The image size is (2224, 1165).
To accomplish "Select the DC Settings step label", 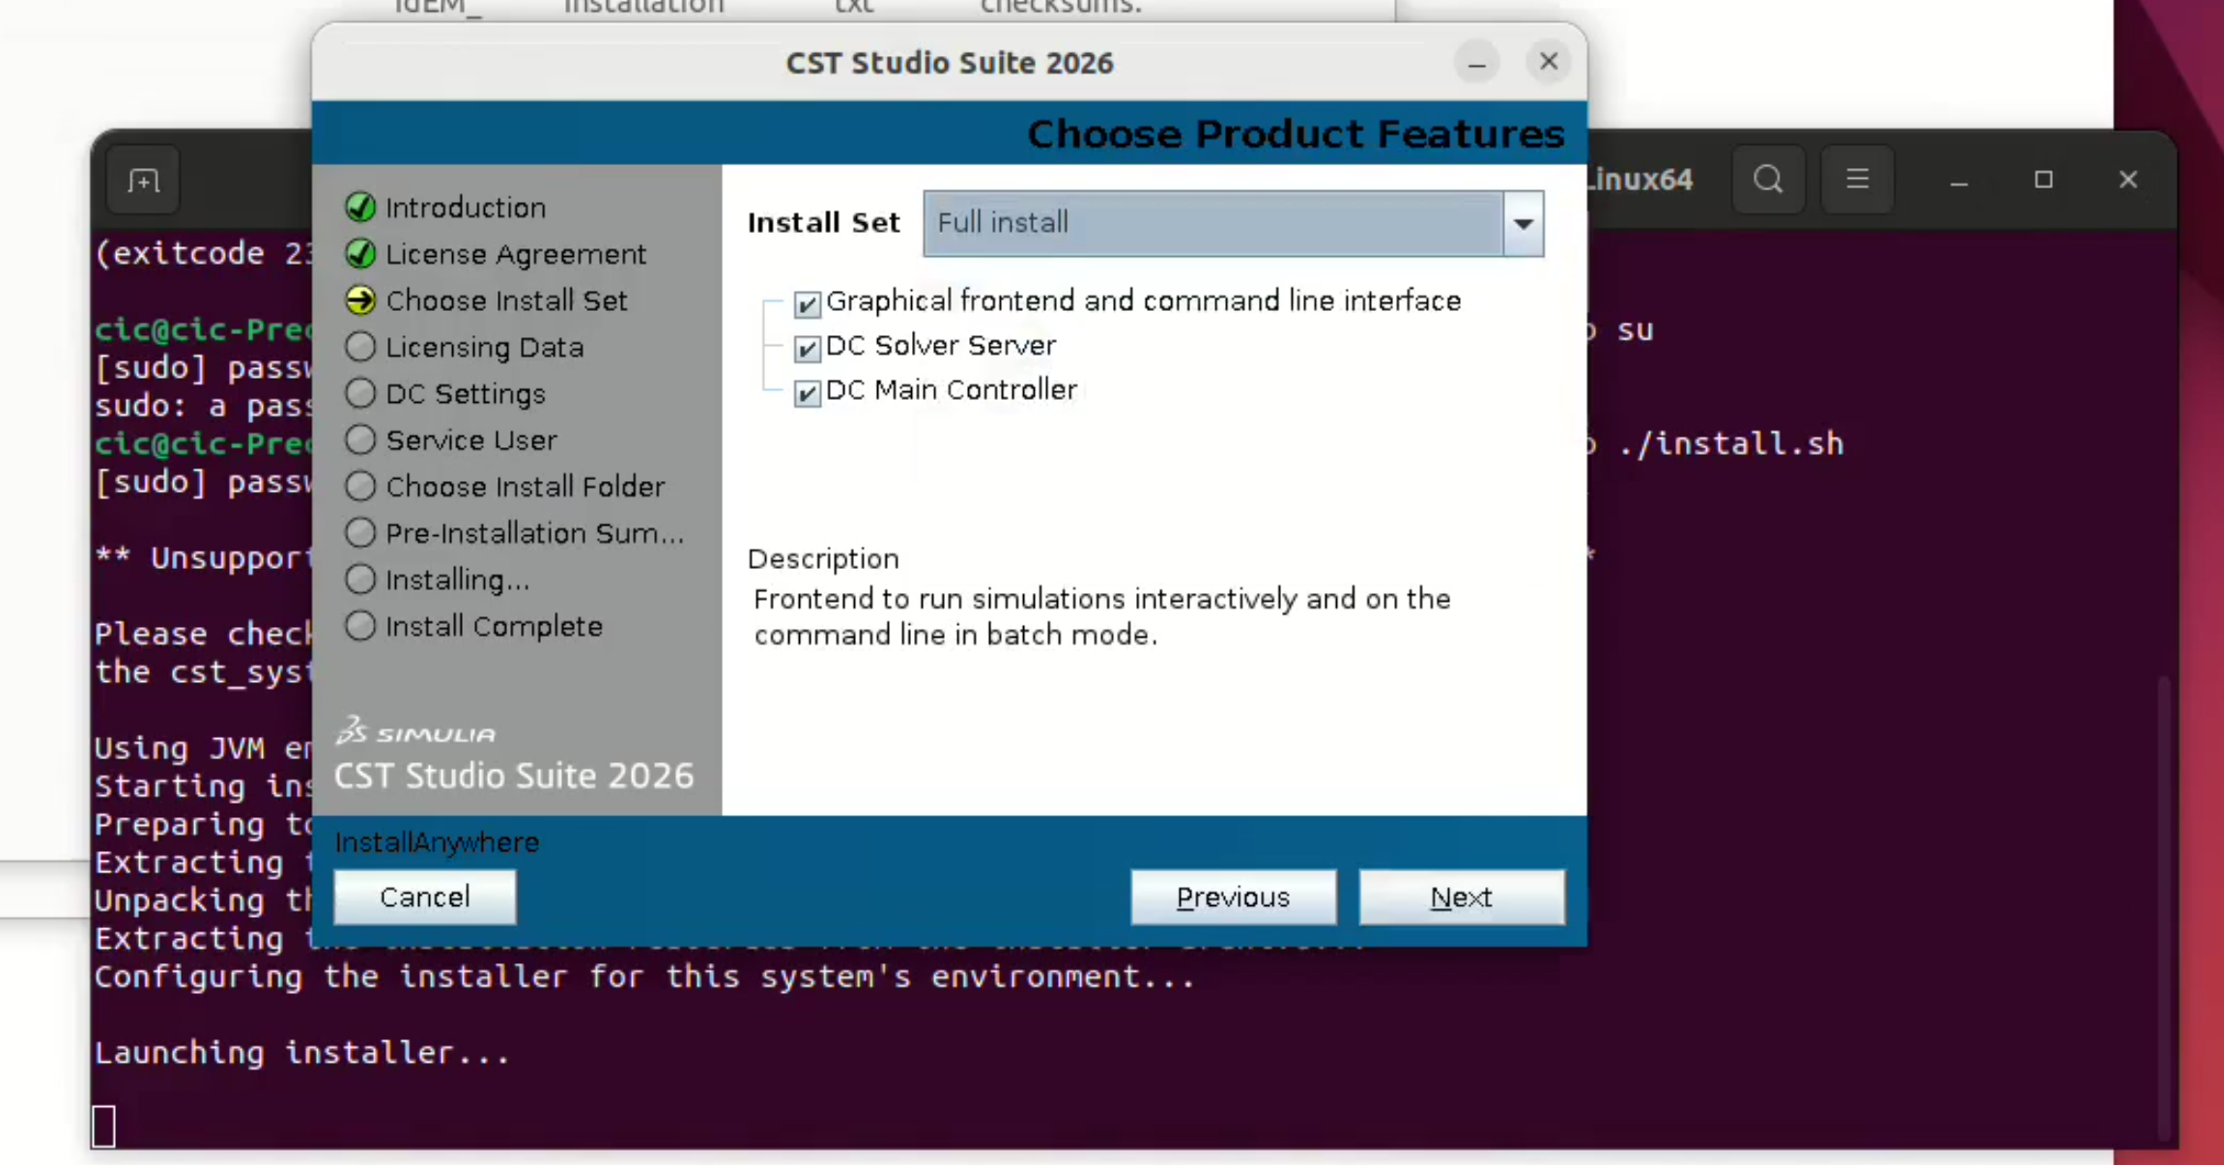I will [466, 393].
